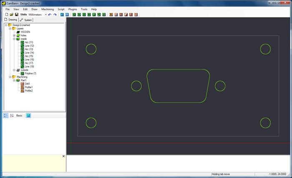Open the Plugins menu
This screenshot has width=292, height=178.
click(73, 9)
